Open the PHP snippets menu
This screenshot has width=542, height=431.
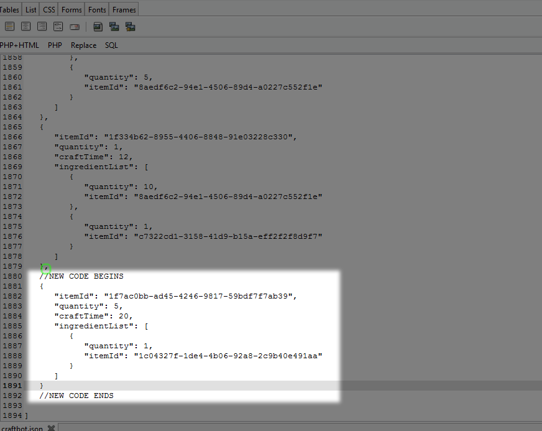55,45
